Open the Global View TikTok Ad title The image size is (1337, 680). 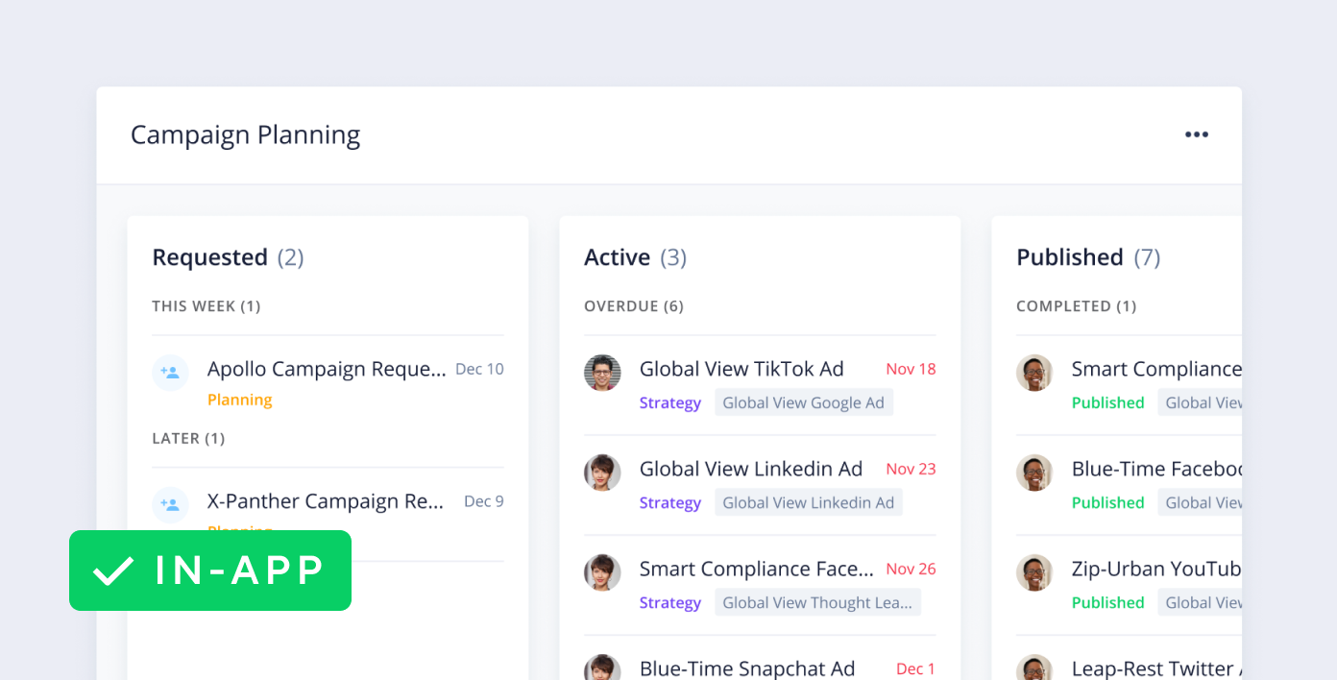coord(741,369)
